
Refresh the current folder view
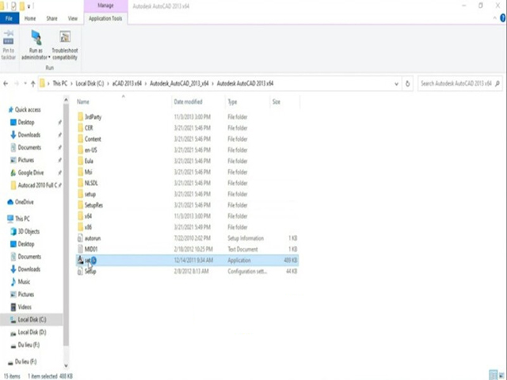point(407,84)
